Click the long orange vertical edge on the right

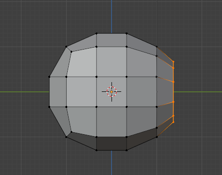(x=173, y=92)
